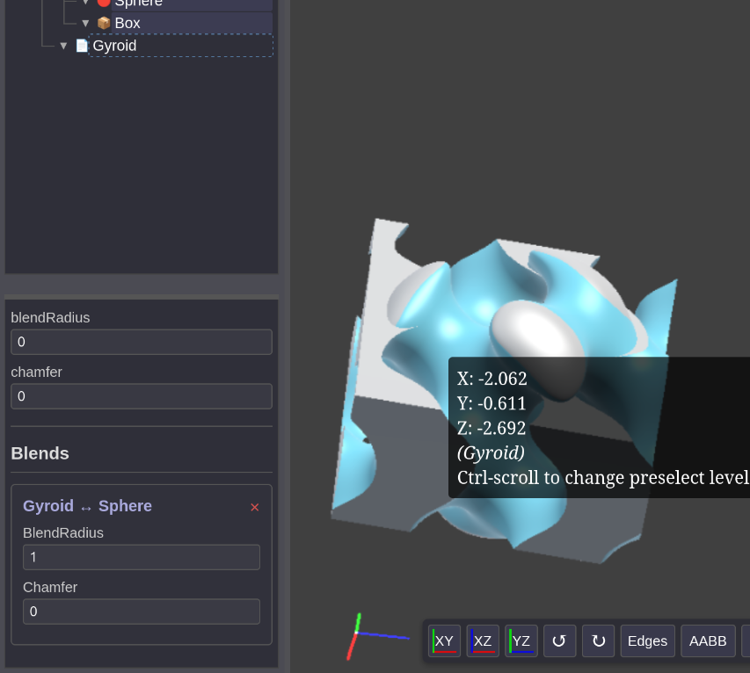Click the Gyroid document icon in tree

coord(82,46)
